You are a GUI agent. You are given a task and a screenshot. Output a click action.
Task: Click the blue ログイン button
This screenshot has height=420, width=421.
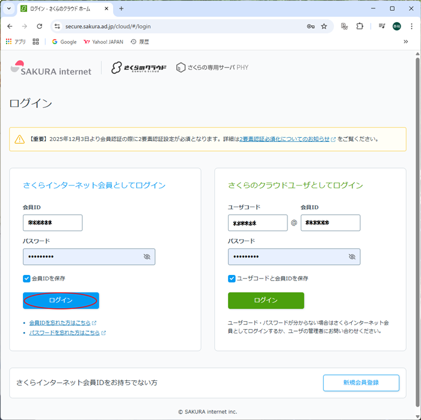coord(61,300)
